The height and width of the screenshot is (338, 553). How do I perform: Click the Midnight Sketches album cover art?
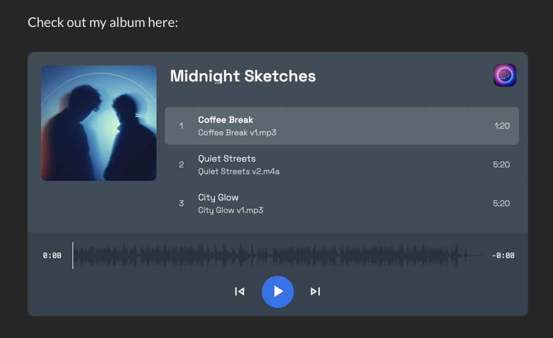pyautogui.click(x=99, y=123)
